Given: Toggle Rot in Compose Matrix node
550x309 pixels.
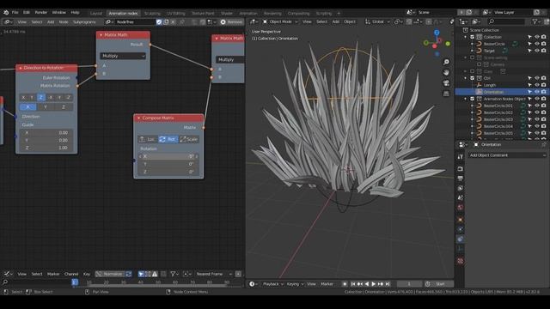Looking at the screenshot, I should pos(168,139).
